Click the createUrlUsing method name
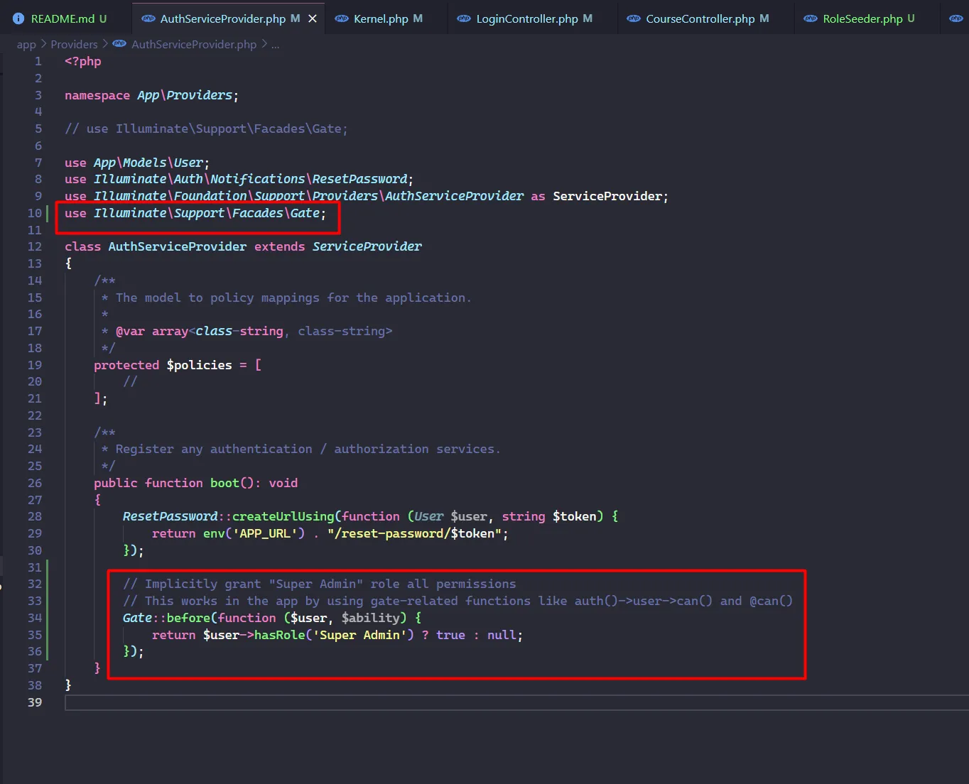Viewport: 969px width, 784px height. tap(283, 516)
